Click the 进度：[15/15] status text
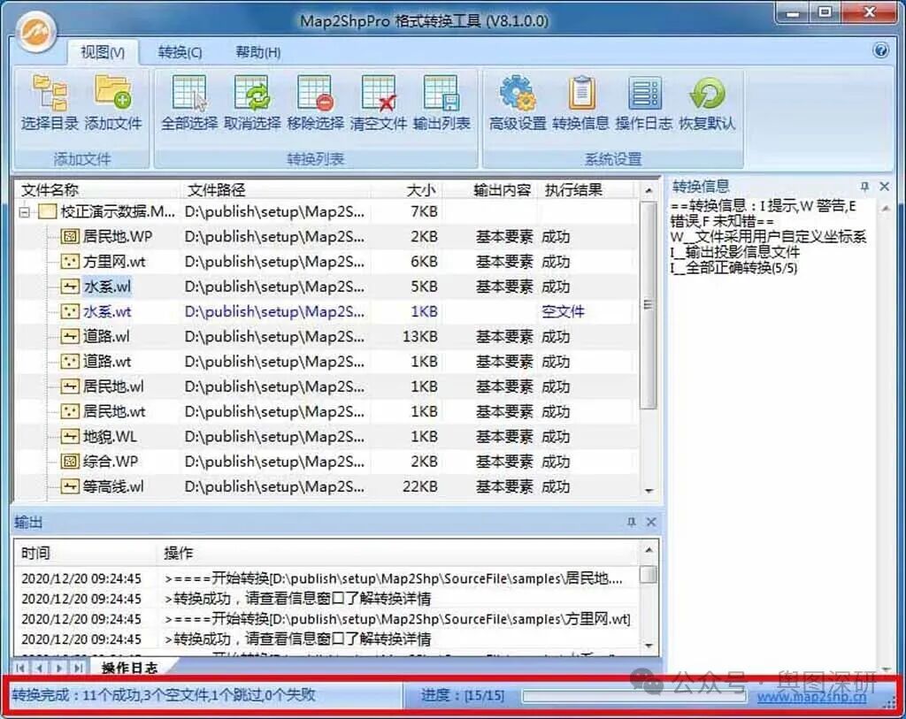 click(x=462, y=696)
